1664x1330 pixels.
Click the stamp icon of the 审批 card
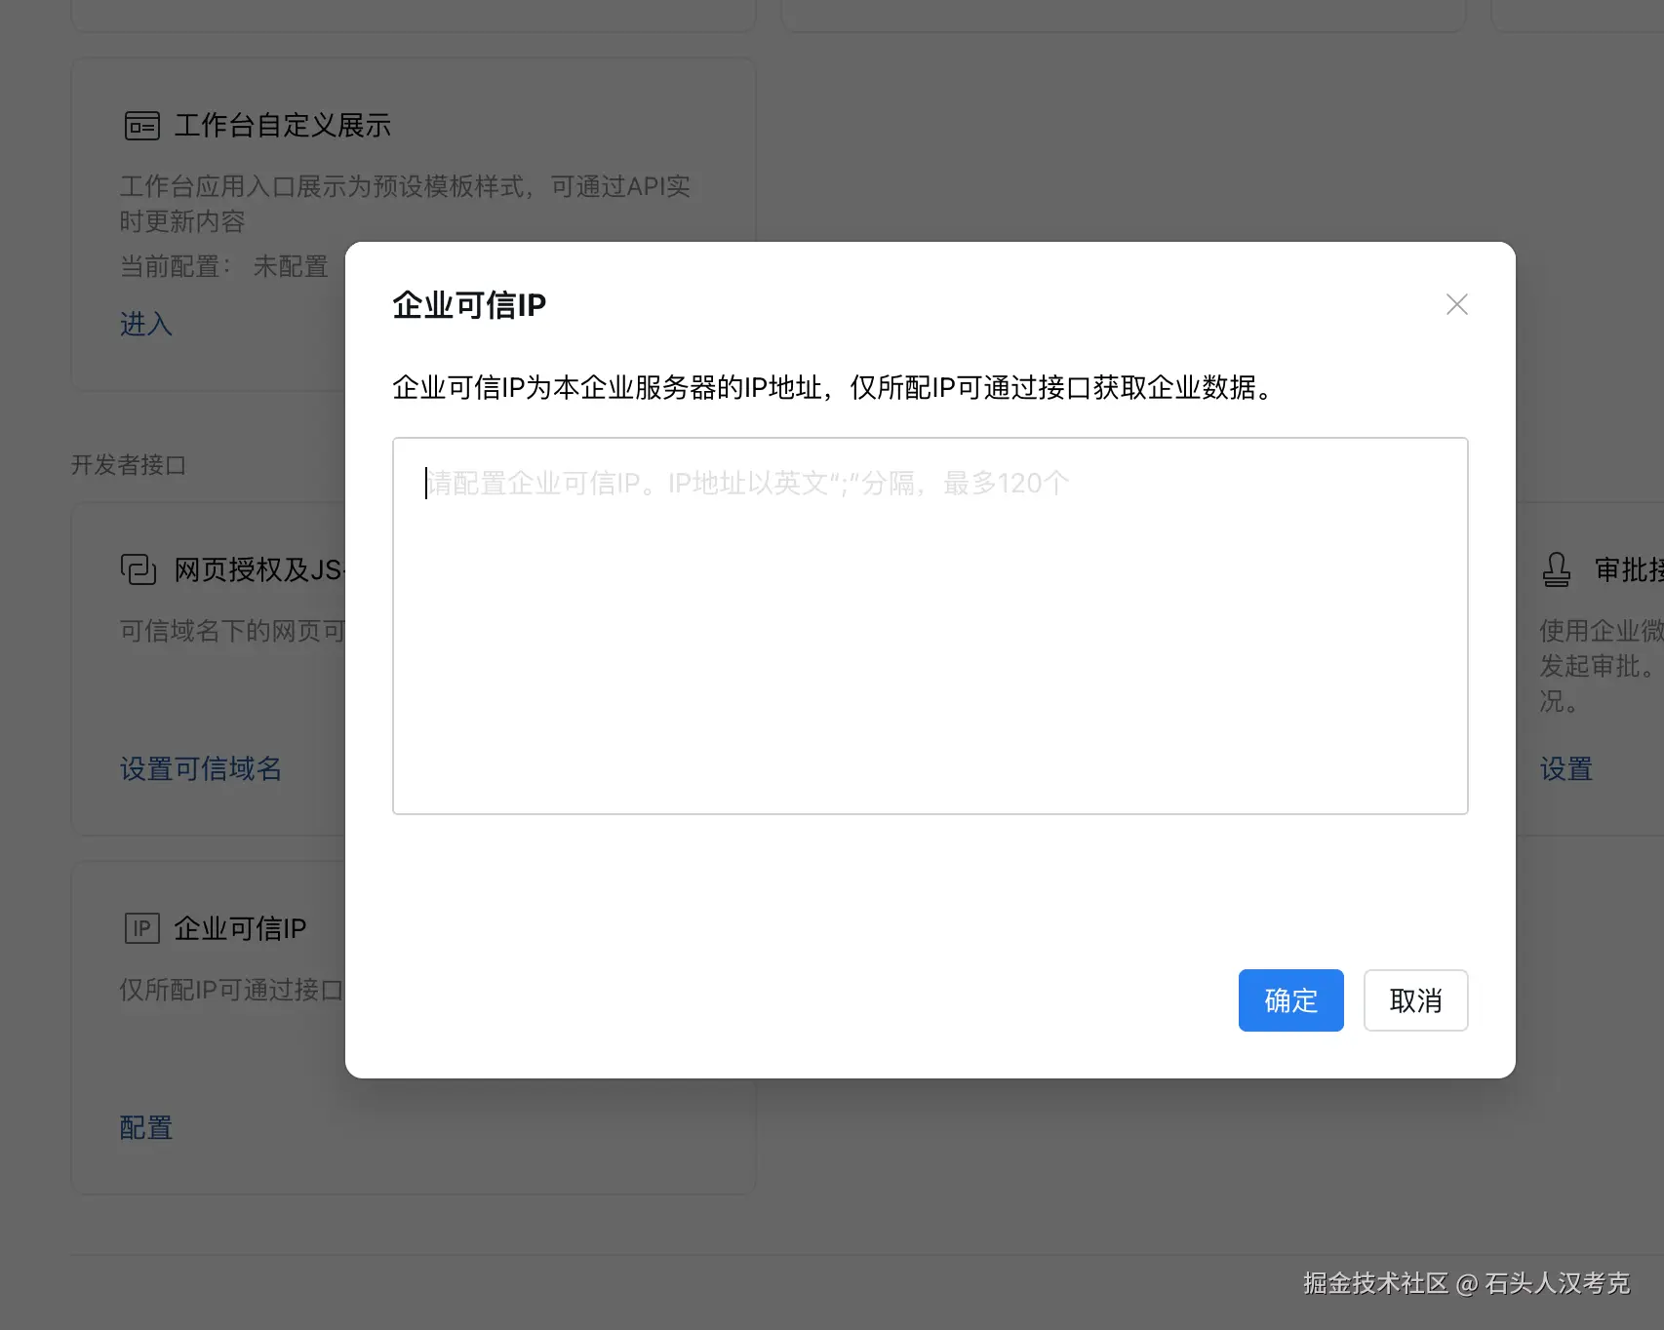[1557, 569]
